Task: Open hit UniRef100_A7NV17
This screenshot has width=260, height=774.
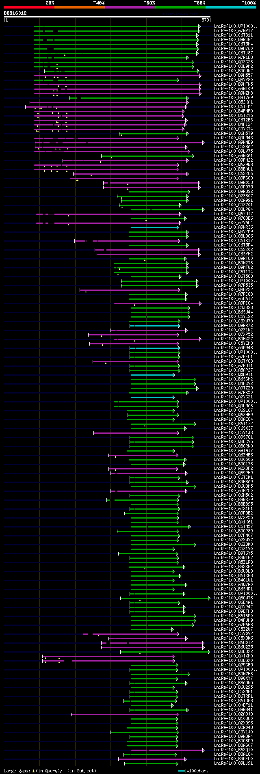Action: (x=233, y=30)
